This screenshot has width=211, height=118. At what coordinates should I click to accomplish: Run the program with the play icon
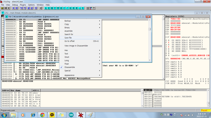pos(13,8)
